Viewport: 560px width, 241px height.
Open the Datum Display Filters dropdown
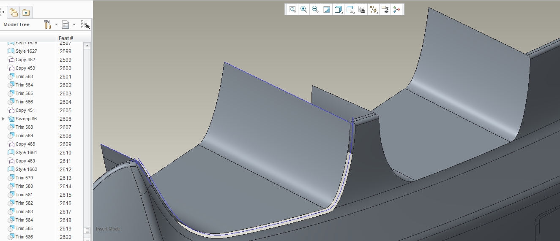point(373,9)
